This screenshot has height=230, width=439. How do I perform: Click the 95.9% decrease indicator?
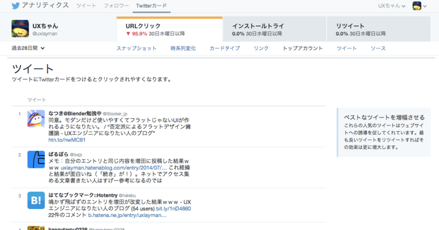136,33
